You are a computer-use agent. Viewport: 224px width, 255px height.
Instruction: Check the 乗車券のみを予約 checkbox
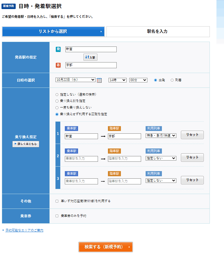57,216
